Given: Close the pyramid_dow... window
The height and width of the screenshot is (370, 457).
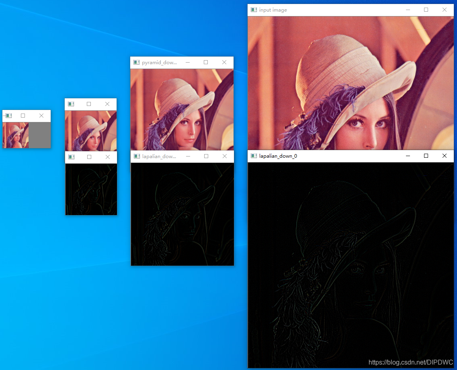Looking at the screenshot, I should coord(224,62).
